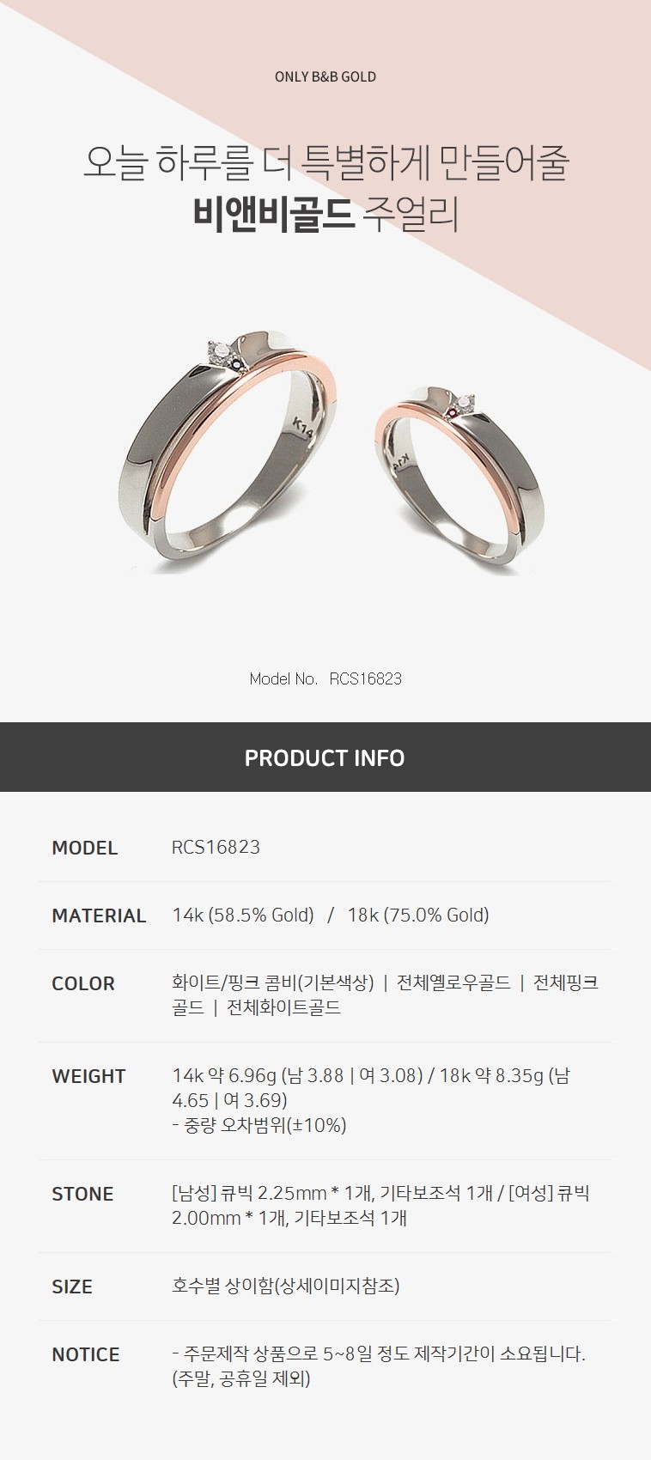Click the Model No. RCS16823 caption

tap(325, 678)
